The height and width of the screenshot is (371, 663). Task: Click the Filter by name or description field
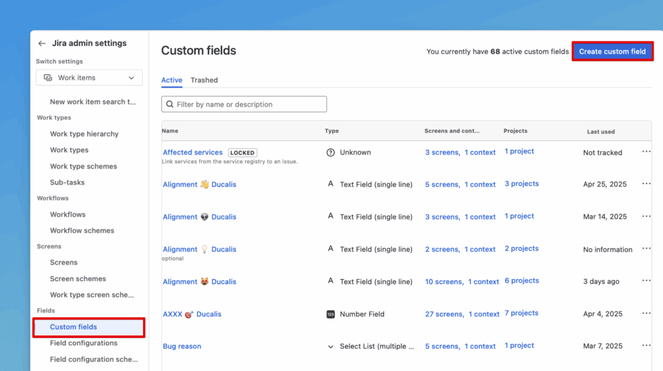tap(249, 104)
